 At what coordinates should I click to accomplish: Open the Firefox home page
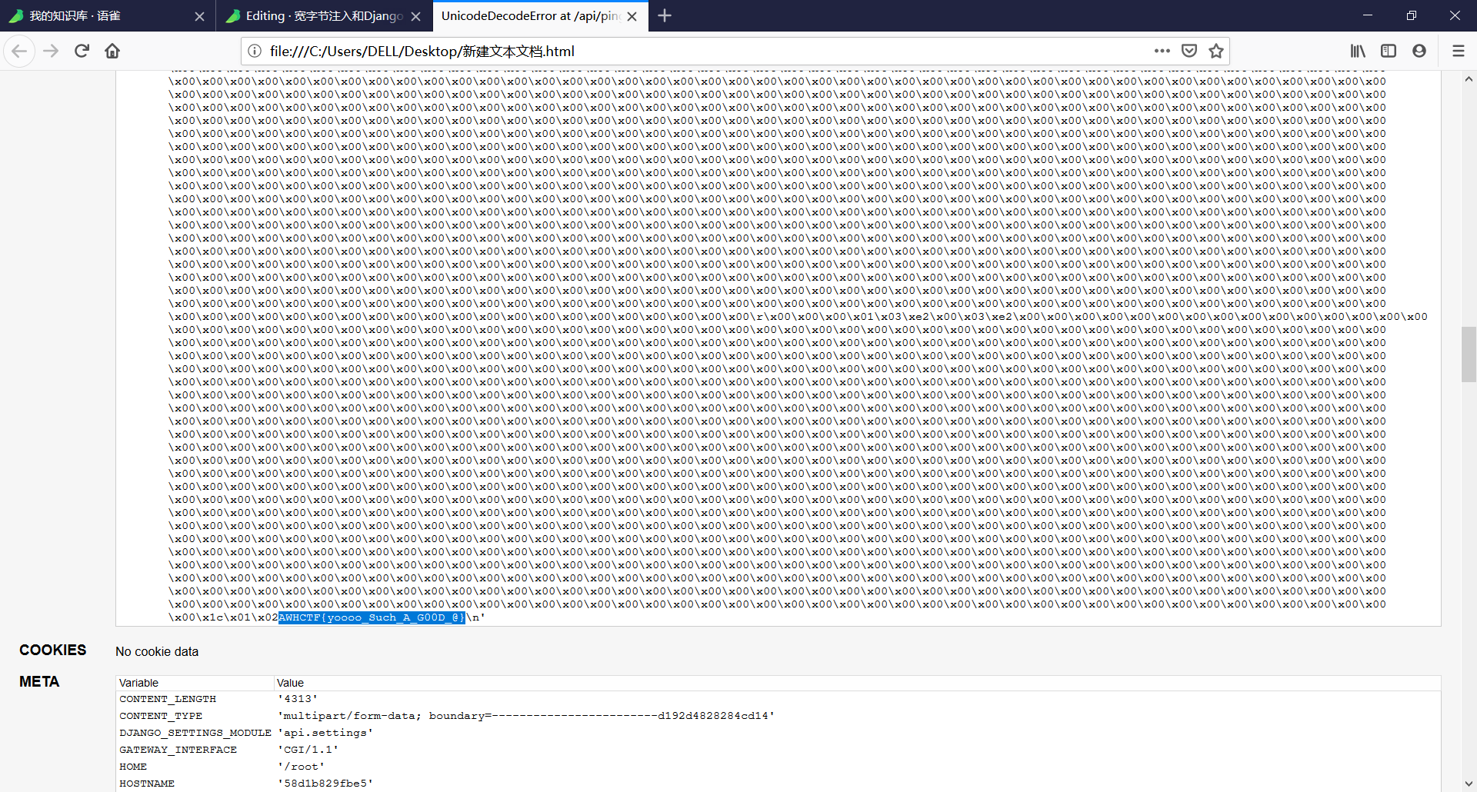[112, 52]
